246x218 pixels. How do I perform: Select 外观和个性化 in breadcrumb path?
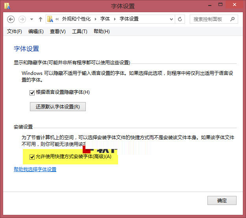click(x=77, y=19)
